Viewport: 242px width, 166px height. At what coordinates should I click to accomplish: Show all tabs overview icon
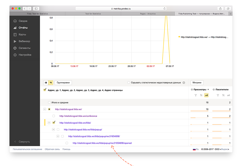click(x=228, y=9)
